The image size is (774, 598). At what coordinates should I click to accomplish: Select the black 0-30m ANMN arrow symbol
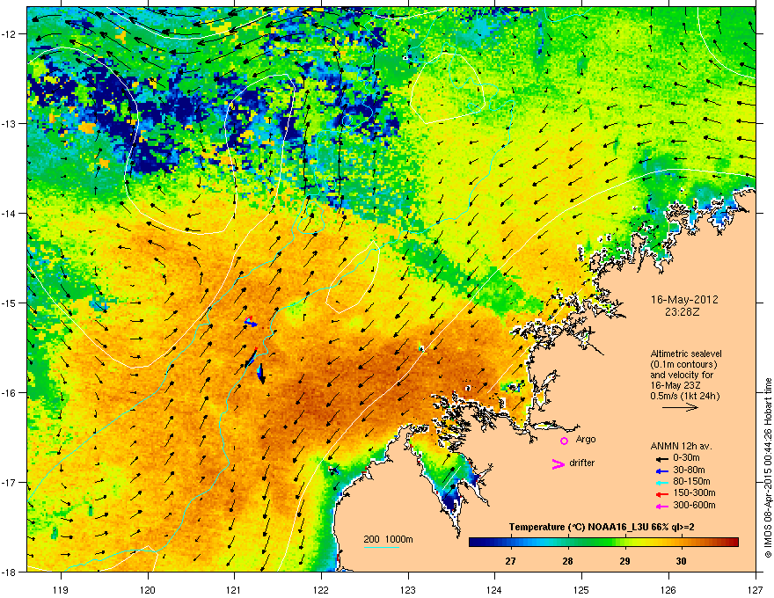(x=661, y=459)
